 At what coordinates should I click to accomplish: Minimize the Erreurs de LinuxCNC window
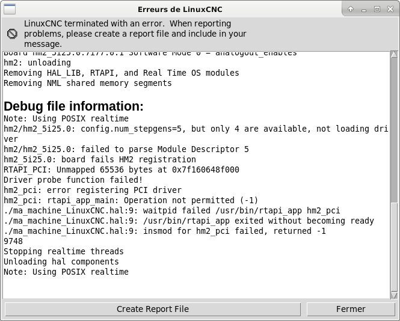pyautogui.click(x=364, y=10)
